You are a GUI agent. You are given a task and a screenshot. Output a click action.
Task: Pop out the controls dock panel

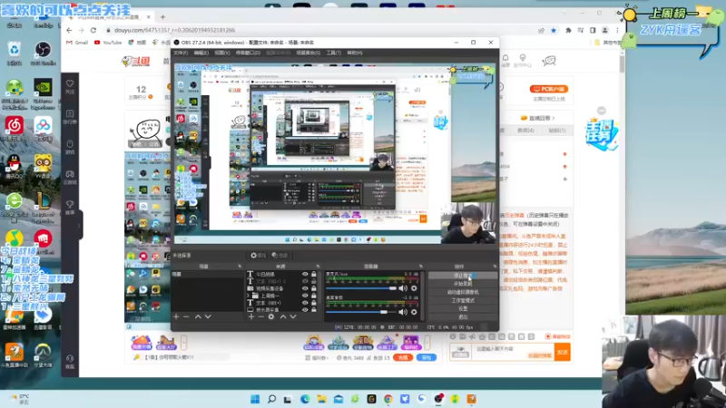495,267
